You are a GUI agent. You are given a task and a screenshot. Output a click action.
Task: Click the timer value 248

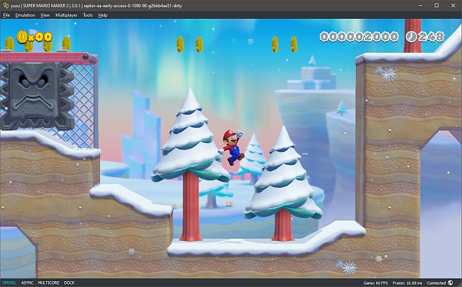(431, 37)
